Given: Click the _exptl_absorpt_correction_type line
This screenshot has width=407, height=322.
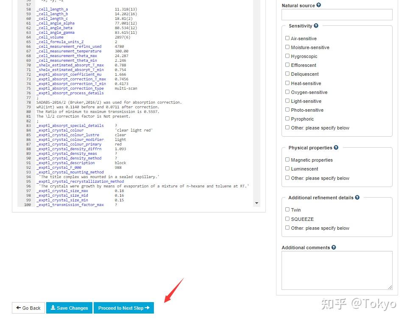Looking at the screenshot, I should point(86,88).
